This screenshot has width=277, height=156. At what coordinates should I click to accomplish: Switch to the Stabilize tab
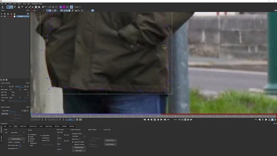64,126
